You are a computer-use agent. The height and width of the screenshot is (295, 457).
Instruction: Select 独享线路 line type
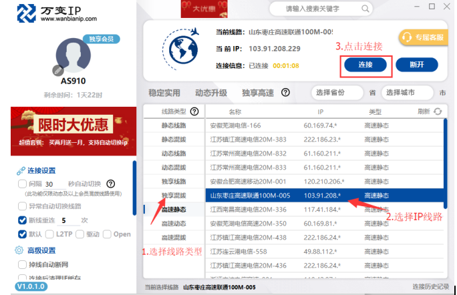(x=174, y=182)
